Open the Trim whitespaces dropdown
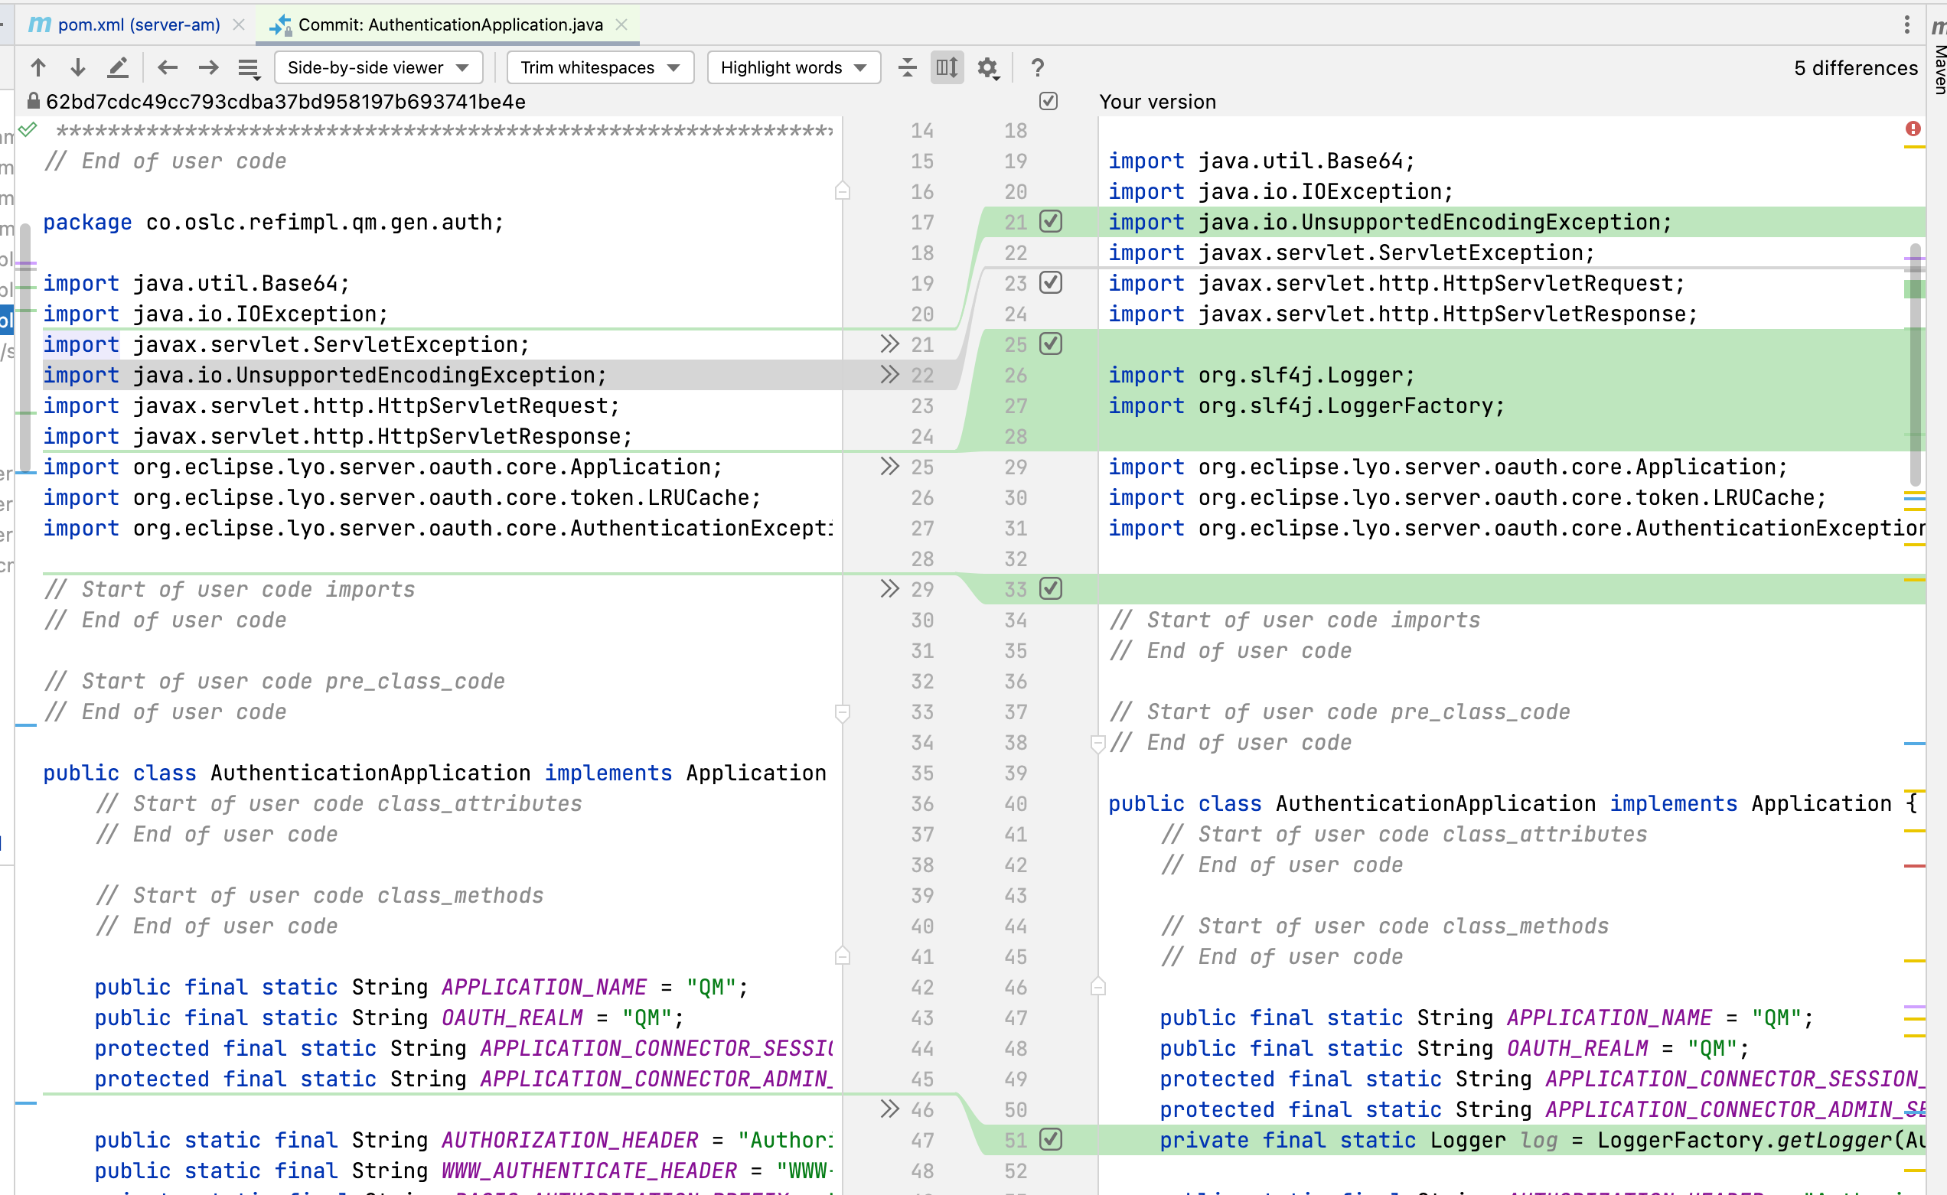Image resolution: width=1947 pixels, height=1195 pixels. tap(599, 67)
